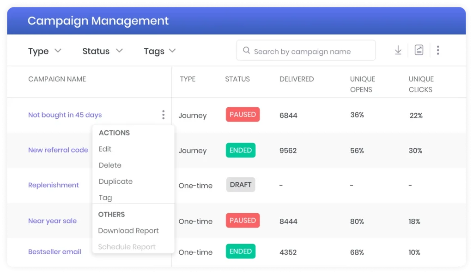Open the Type filter dropdown
Viewport: 473px width, 274px height.
(45, 51)
